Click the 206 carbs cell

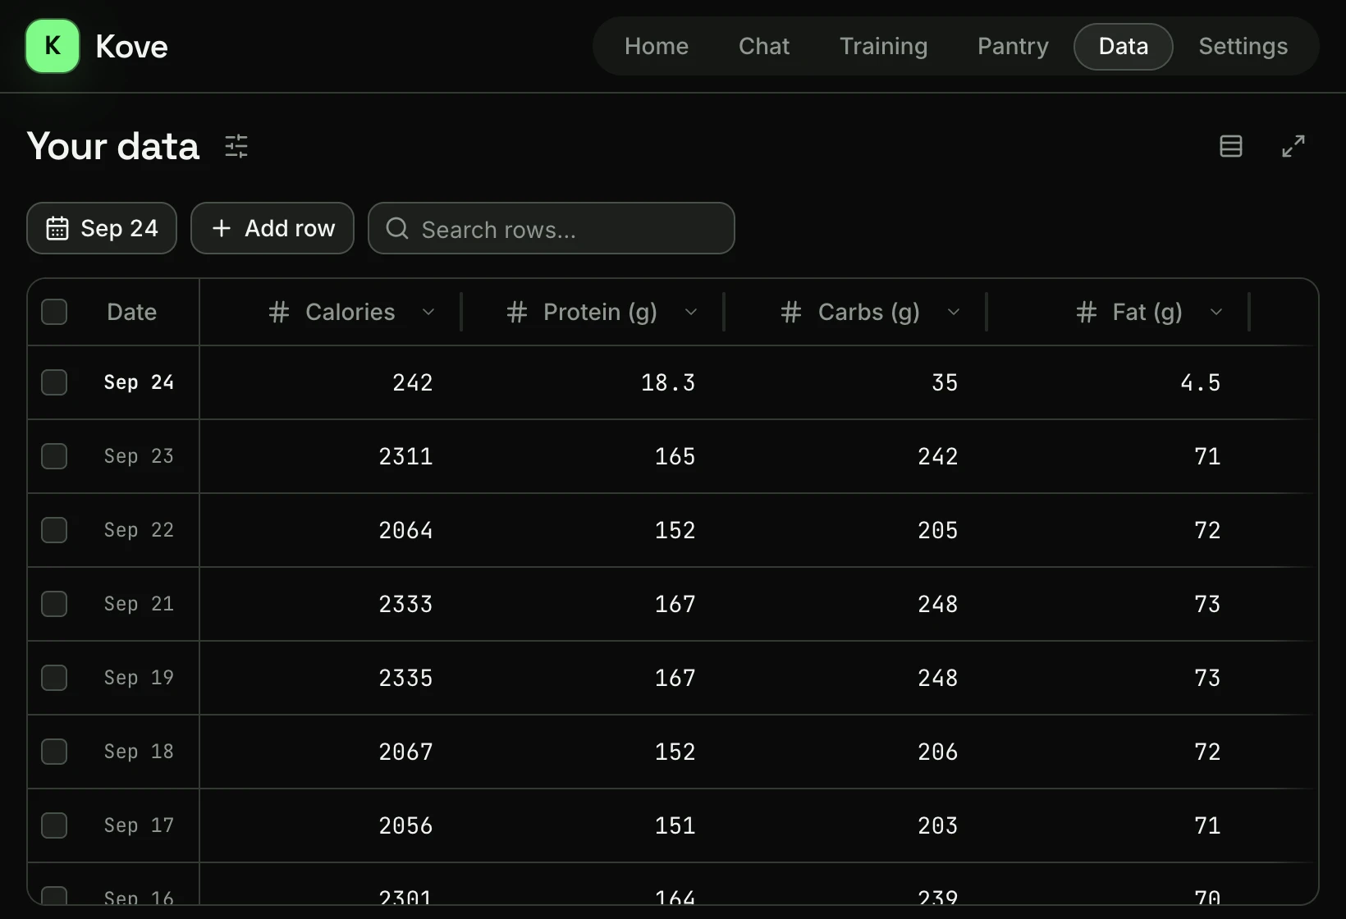point(856,752)
